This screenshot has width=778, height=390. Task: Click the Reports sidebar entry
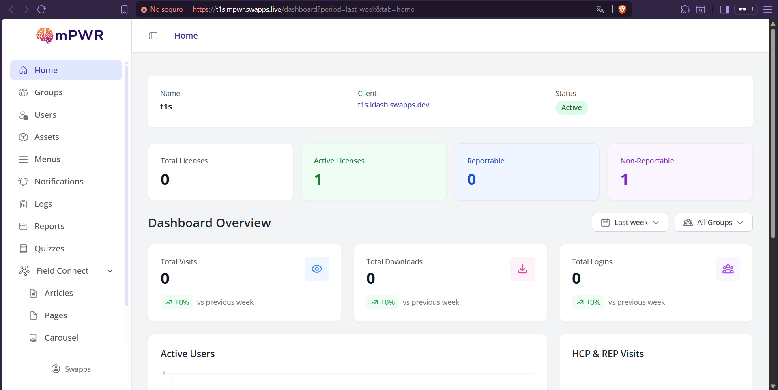[x=49, y=226]
